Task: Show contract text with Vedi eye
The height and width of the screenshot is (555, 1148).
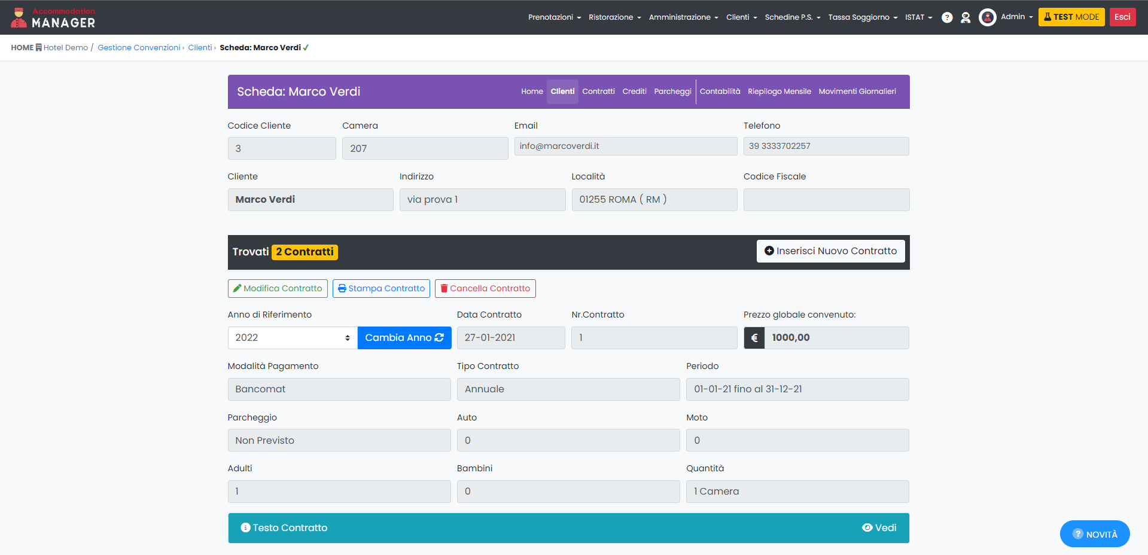Action: coord(879,527)
